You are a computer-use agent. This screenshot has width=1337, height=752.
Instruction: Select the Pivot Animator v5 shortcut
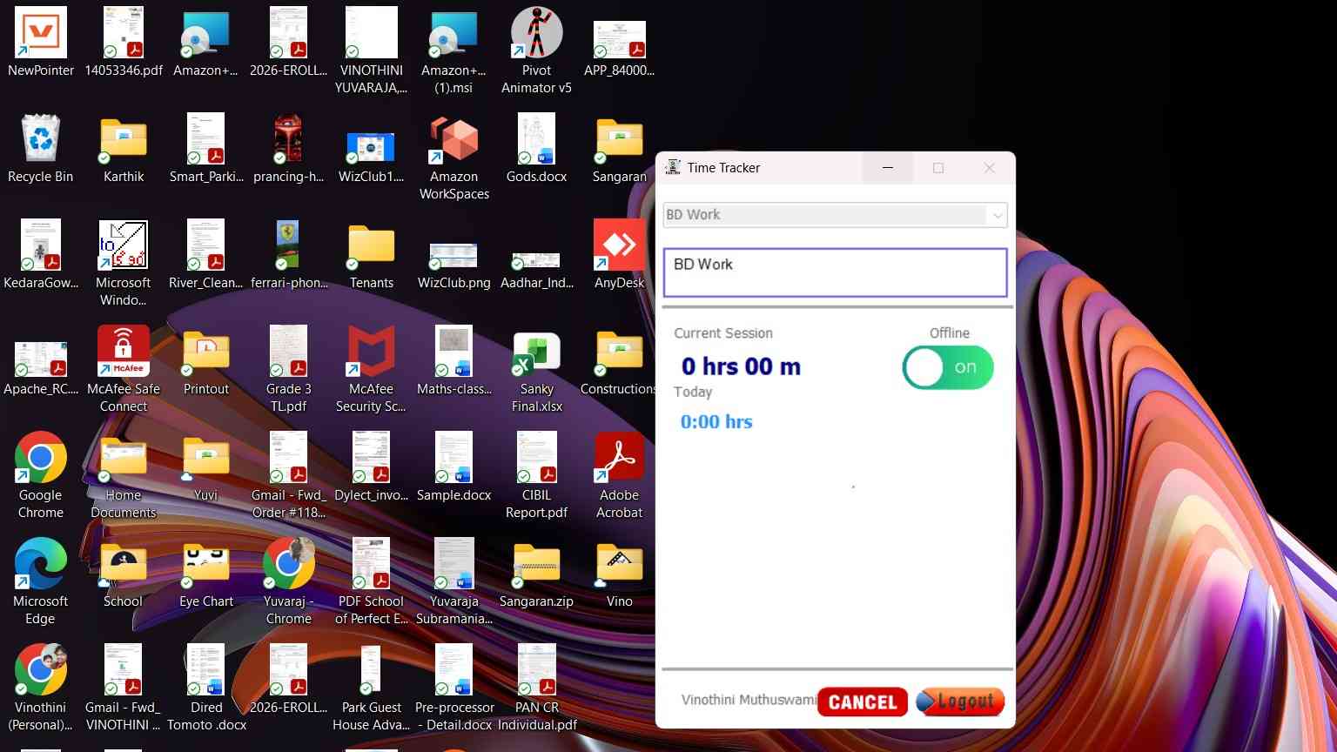(x=536, y=50)
